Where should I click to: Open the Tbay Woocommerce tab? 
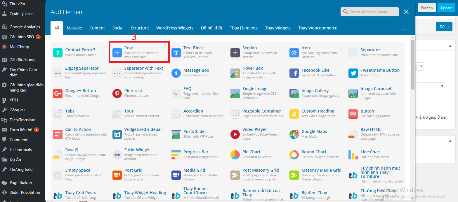[x=318, y=28]
